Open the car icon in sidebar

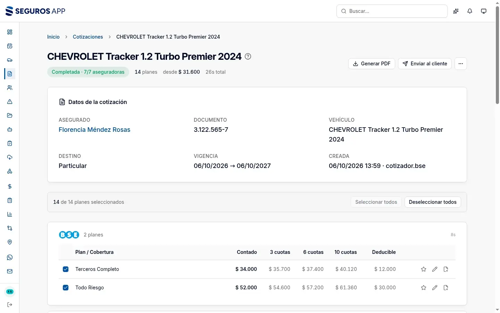click(x=10, y=60)
